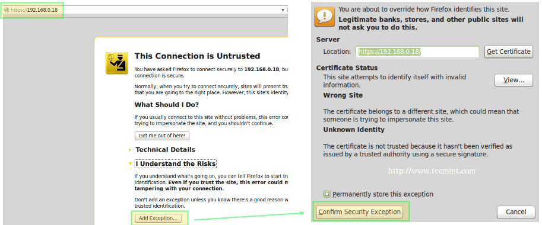Confirm Security Exception in the dialog
The image size is (542, 225).
coord(360,211)
